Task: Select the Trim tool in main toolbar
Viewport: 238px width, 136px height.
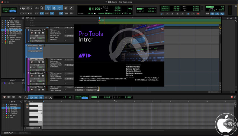Action: pos(48,8)
